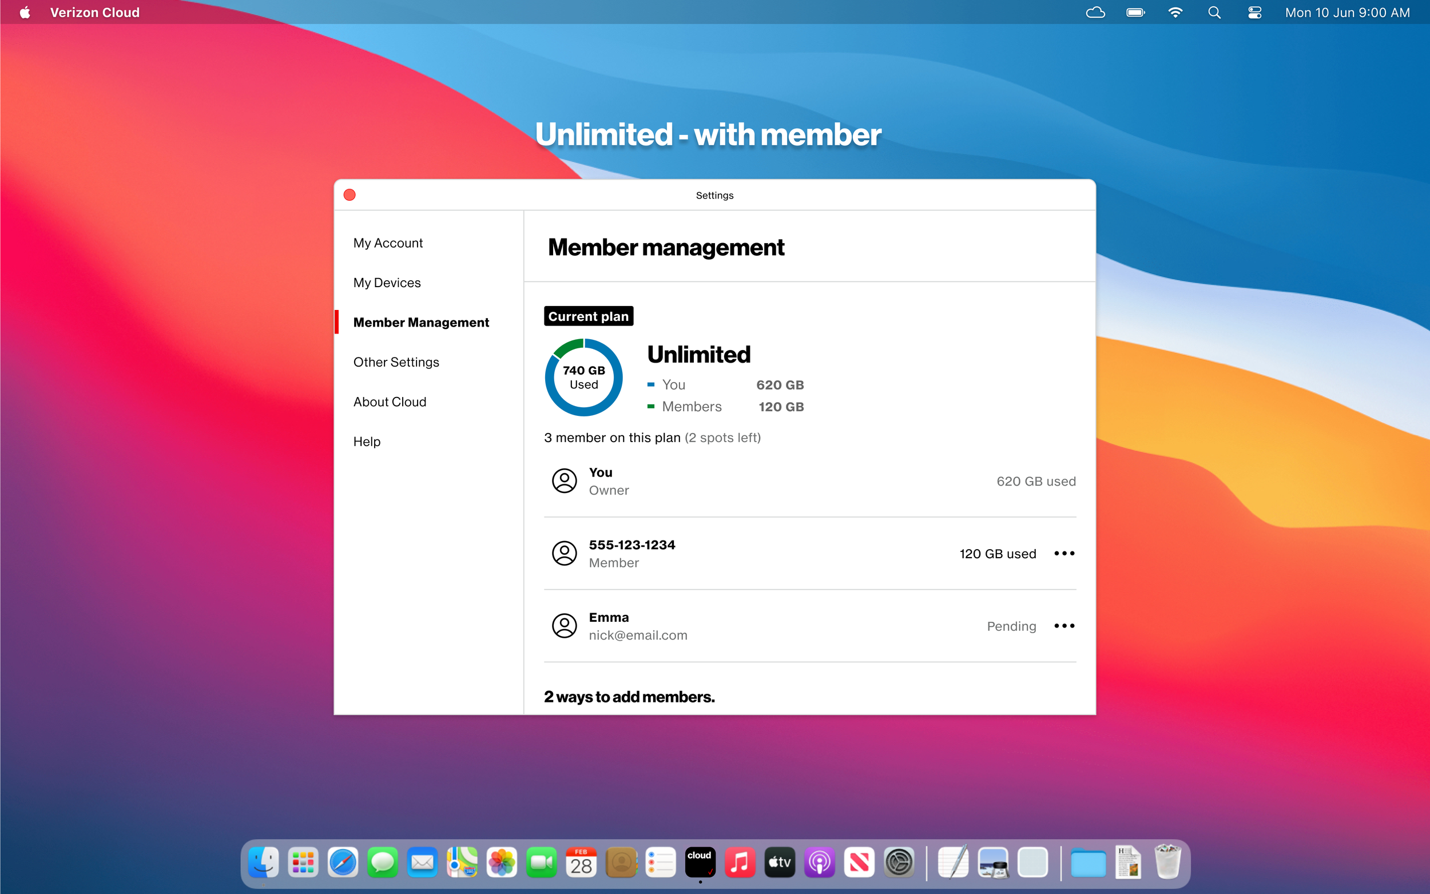
Task: Open the blue folder in the Dock
Action: (x=1089, y=864)
